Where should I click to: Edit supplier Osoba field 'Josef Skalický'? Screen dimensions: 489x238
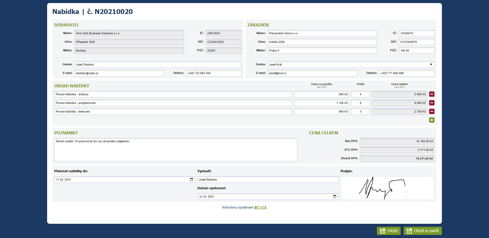point(158,65)
